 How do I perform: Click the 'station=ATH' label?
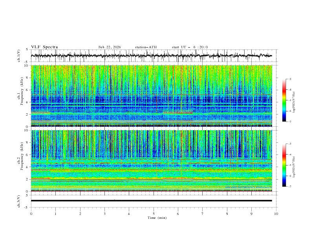tap(146, 47)
